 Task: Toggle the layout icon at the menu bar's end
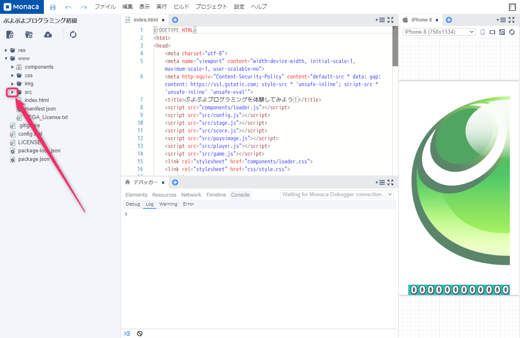(512, 7)
